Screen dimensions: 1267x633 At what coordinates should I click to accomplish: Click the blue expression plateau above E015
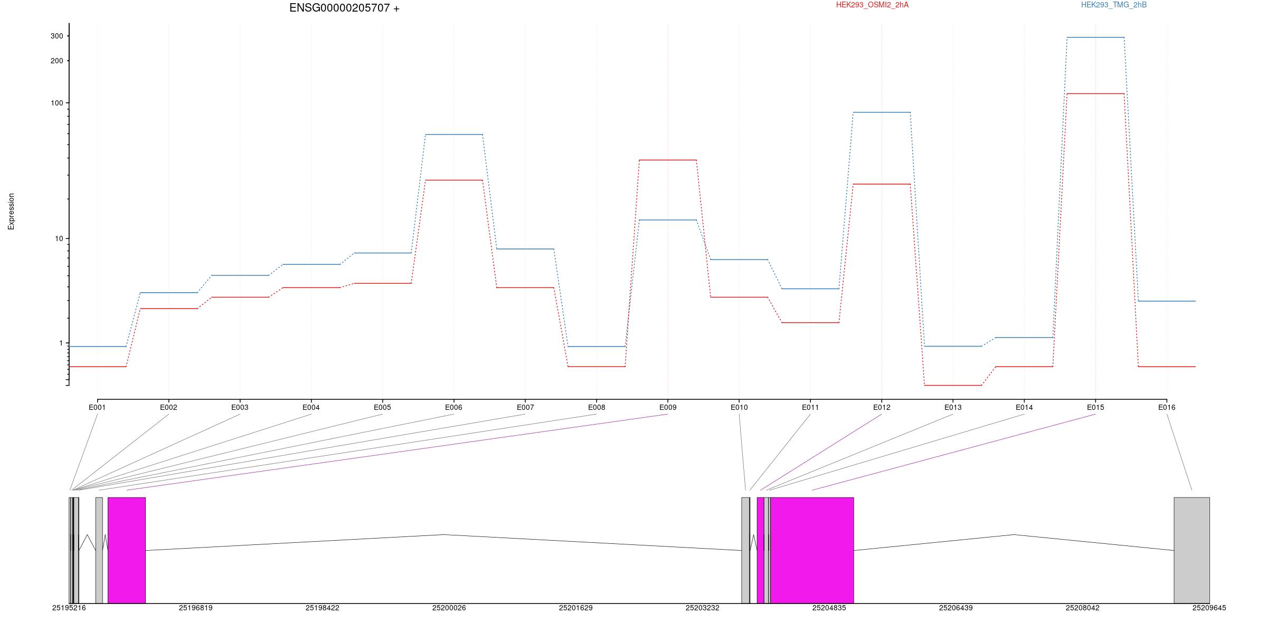pos(1095,37)
